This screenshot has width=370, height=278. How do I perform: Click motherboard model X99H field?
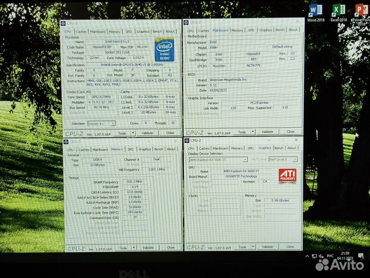(x=237, y=47)
